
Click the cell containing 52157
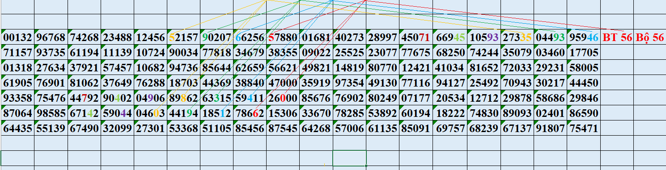tap(183, 37)
